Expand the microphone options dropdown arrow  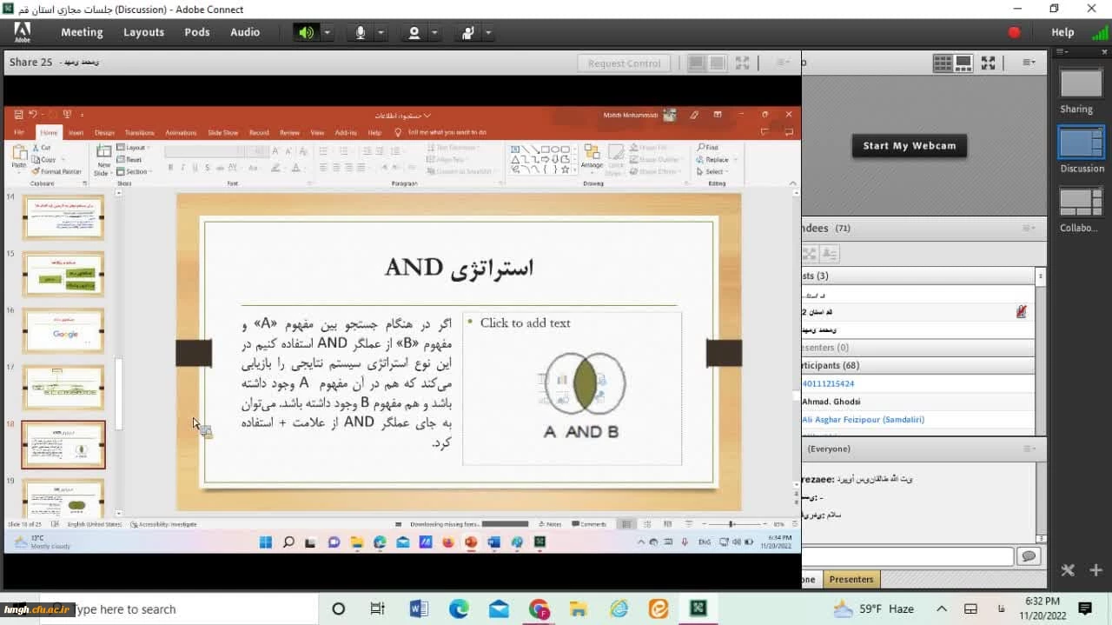pos(381,32)
